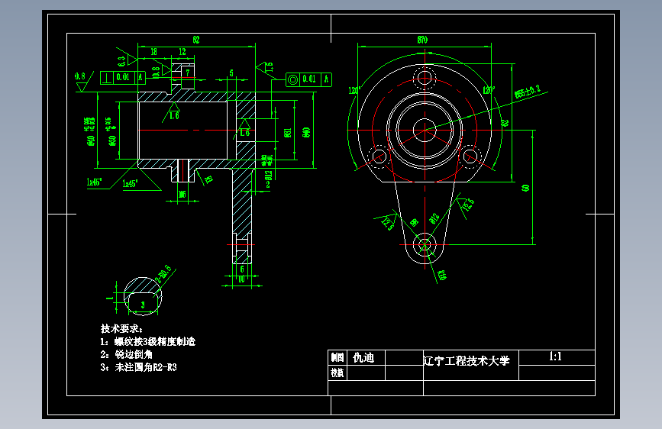Select the 18 dimension in section view
The height and width of the screenshot is (429, 662).
pos(153,51)
